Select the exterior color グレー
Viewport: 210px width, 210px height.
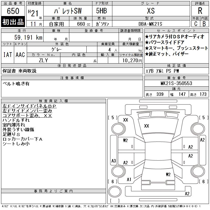click(x=56, y=50)
